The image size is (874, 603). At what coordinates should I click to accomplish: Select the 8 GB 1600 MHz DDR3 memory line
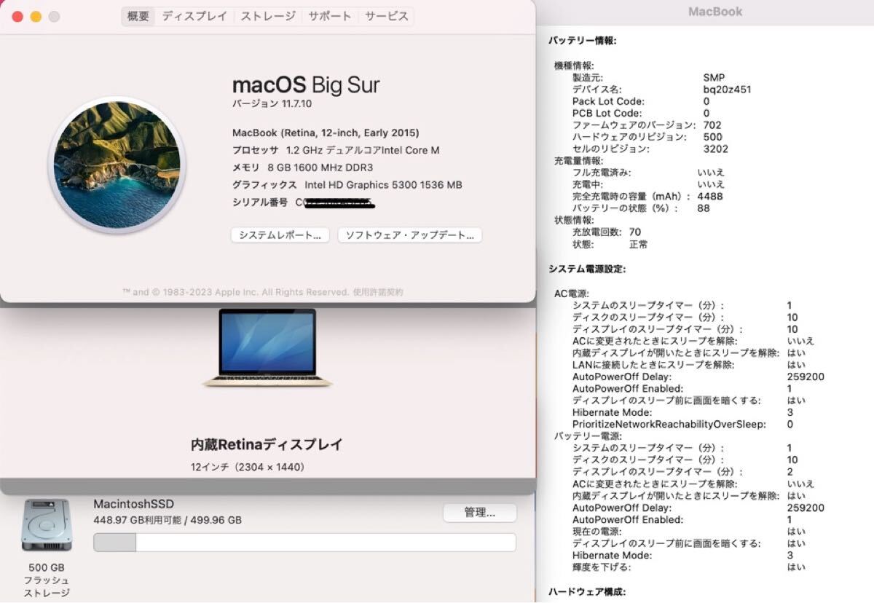302,167
